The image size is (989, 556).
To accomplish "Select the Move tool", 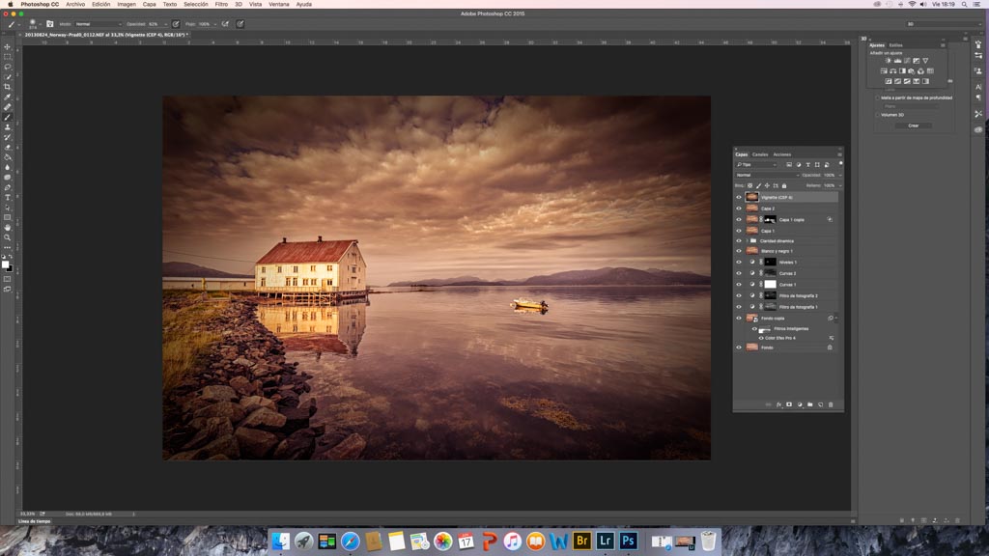I will pyautogui.click(x=8, y=46).
